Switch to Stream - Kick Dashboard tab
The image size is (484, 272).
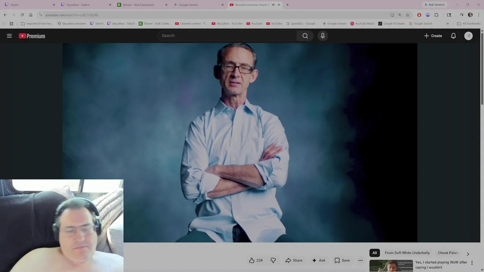click(x=142, y=5)
